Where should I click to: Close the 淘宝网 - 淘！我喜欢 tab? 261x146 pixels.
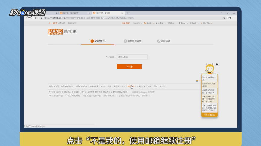89,13
